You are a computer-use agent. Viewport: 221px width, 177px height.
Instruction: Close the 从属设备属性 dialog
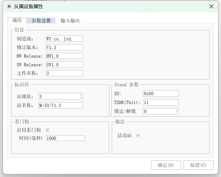(211, 6)
